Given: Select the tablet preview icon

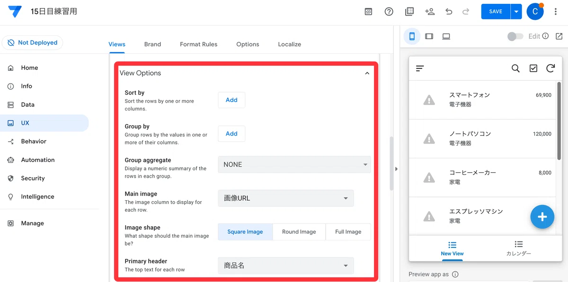Looking at the screenshot, I should [x=429, y=36].
